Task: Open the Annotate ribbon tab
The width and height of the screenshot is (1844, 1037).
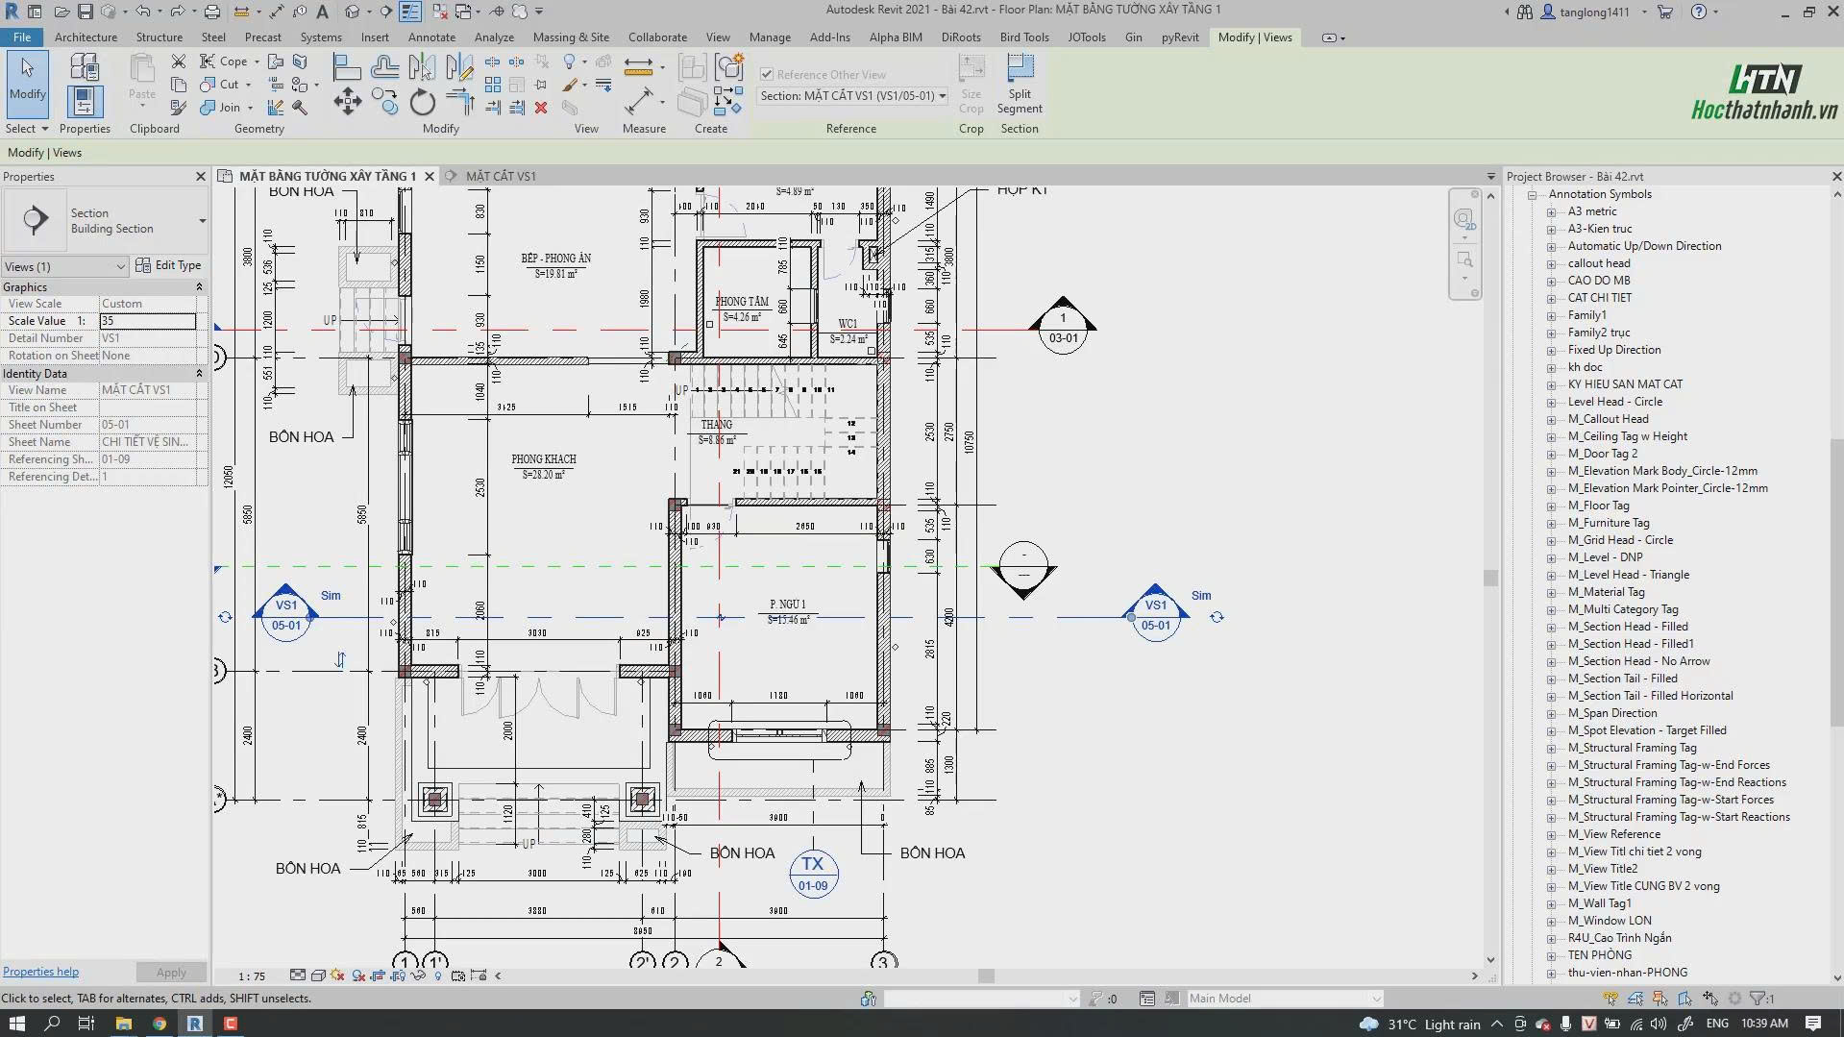Action: pos(431,37)
